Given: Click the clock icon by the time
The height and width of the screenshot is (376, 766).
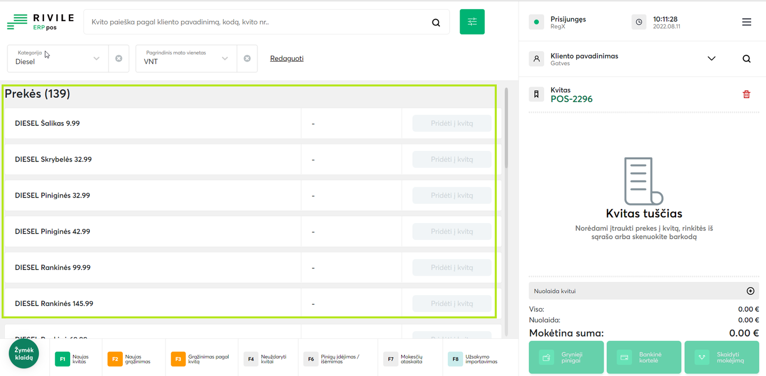Looking at the screenshot, I should 639,22.
